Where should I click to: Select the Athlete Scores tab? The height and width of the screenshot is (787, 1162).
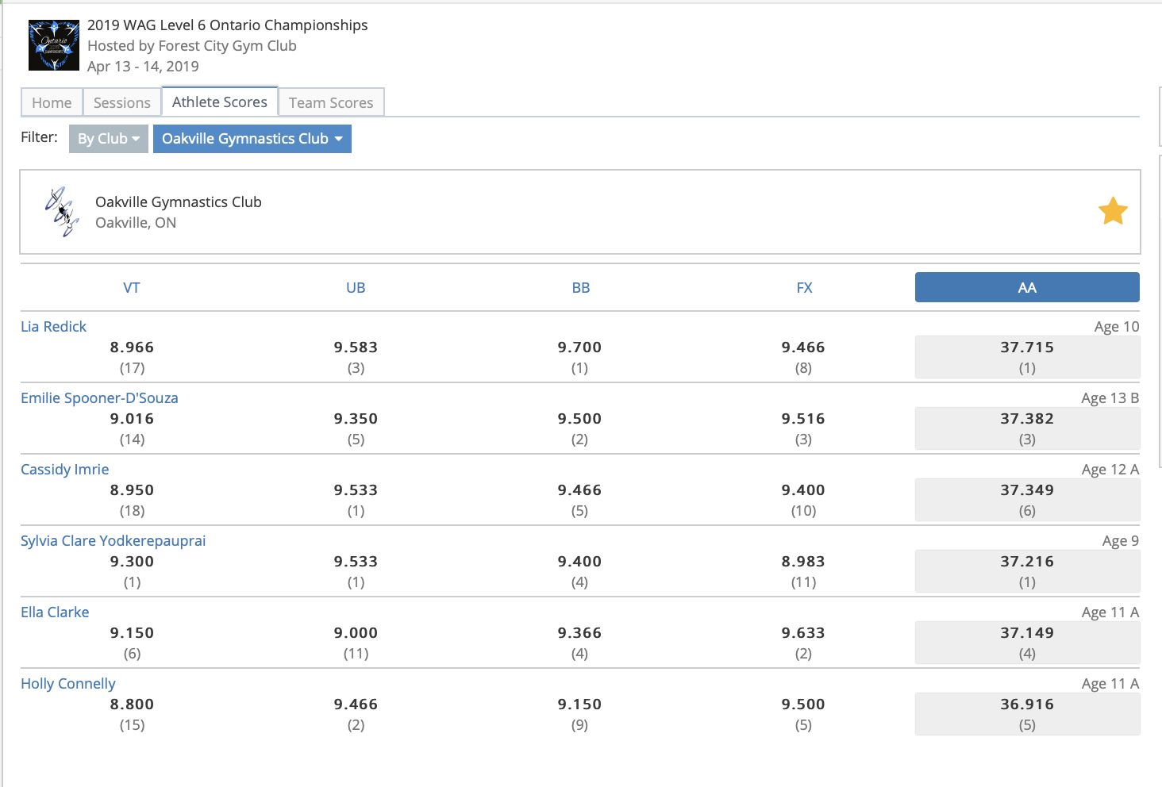pyautogui.click(x=220, y=102)
